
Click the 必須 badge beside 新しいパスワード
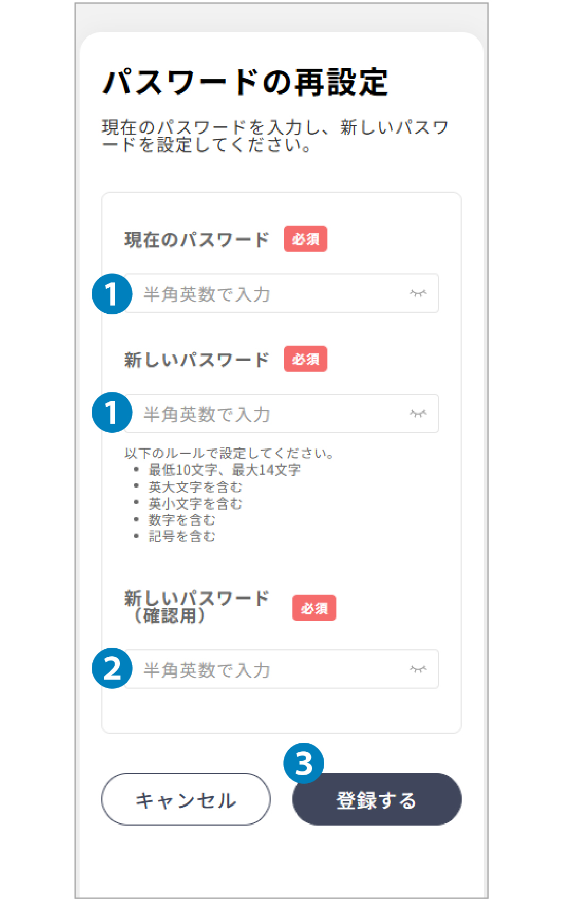306,359
